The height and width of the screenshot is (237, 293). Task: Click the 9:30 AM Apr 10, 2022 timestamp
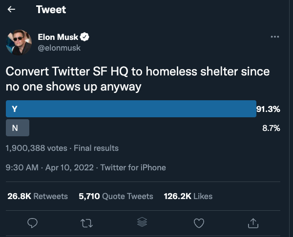pyautogui.click(x=50, y=167)
